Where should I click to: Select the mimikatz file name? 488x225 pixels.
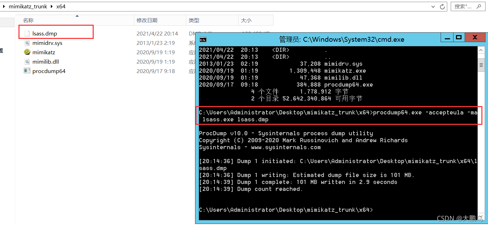44,52
